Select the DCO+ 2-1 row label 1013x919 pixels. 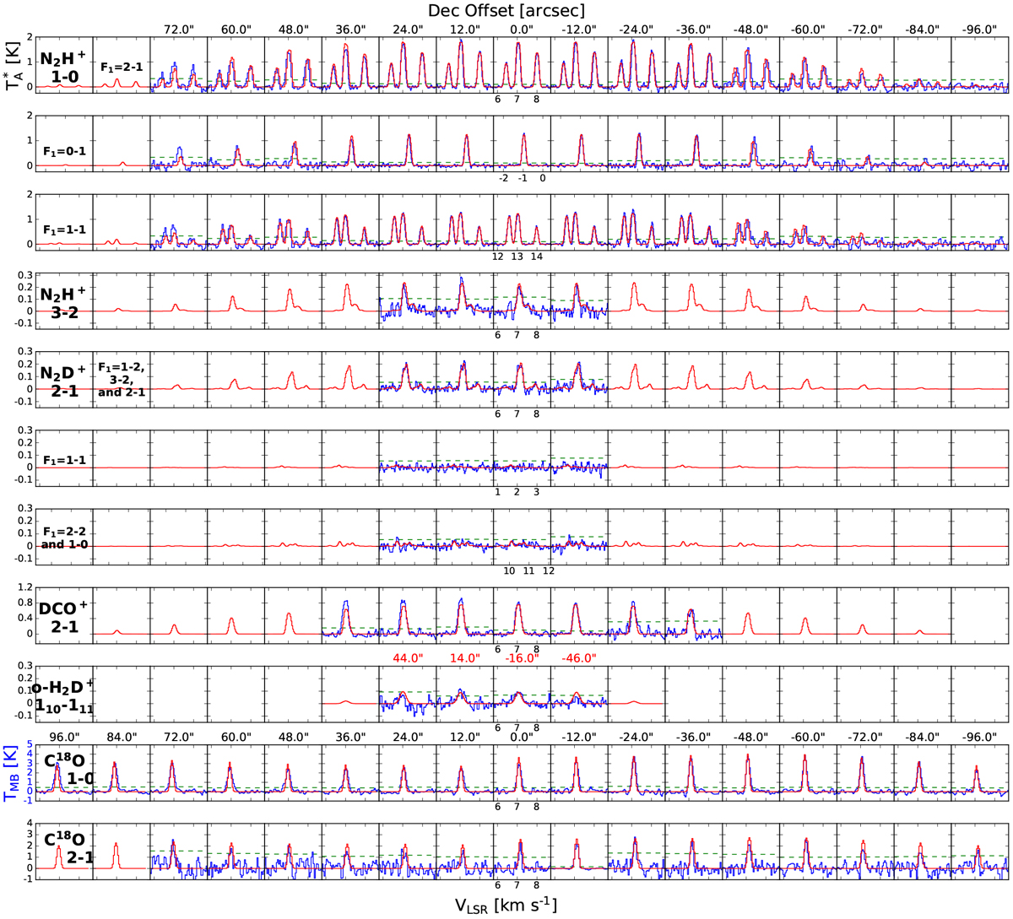(x=63, y=618)
